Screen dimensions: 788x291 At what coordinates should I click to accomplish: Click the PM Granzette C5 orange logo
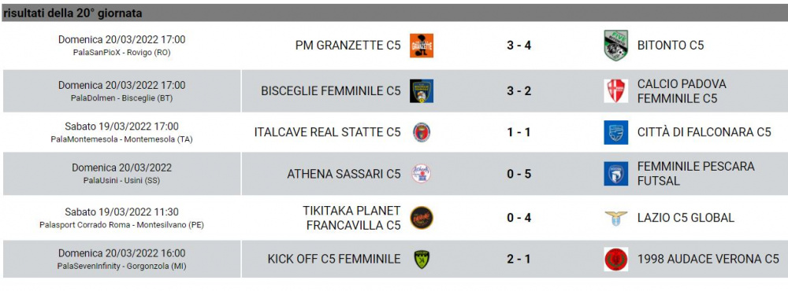coord(421,46)
